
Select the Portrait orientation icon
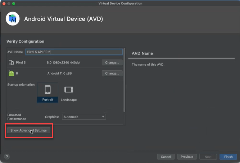(x=47, y=89)
